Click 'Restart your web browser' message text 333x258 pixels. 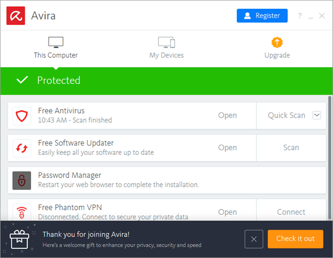[x=119, y=185]
